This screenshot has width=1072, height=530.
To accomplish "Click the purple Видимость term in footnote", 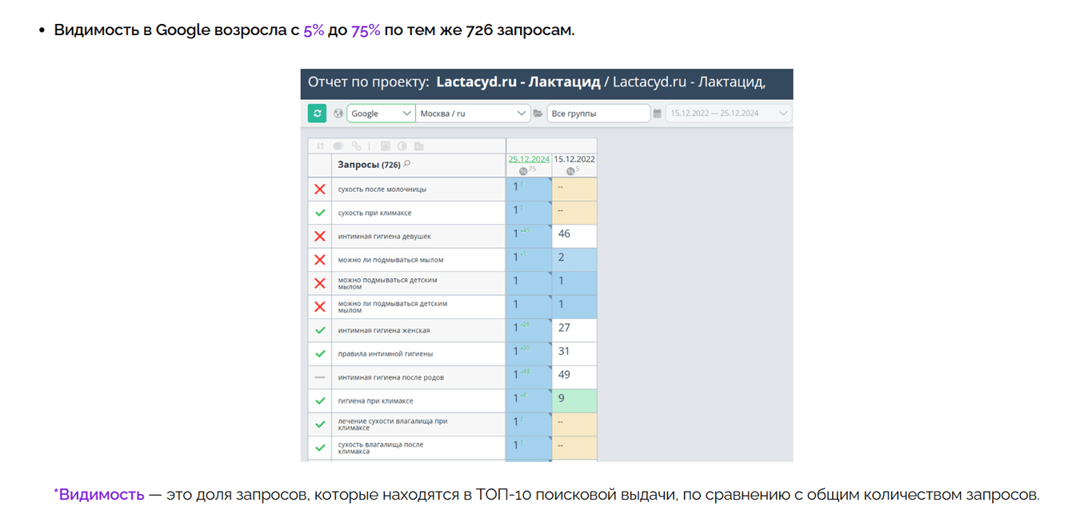I will coord(102,495).
